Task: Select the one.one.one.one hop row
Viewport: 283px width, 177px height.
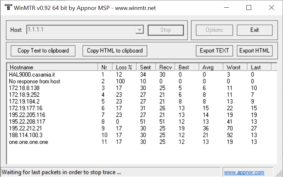Action: [x=142, y=142]
